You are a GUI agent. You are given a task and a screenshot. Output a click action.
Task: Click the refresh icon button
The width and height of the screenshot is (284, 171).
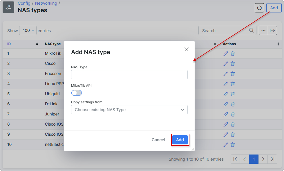pyautogui.click(x=259, y=8)
